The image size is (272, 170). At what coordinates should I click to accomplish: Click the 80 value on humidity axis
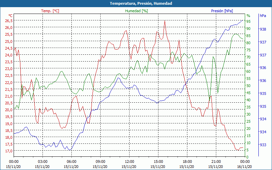coord(249,43)
